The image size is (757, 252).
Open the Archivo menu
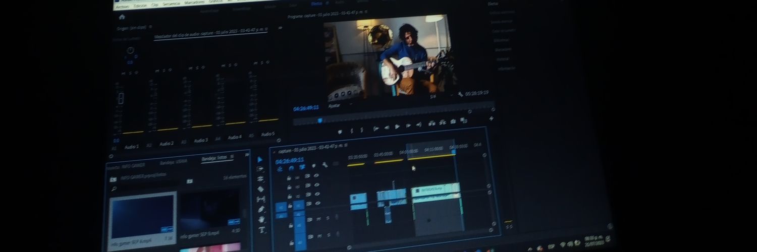coord(122,7)
